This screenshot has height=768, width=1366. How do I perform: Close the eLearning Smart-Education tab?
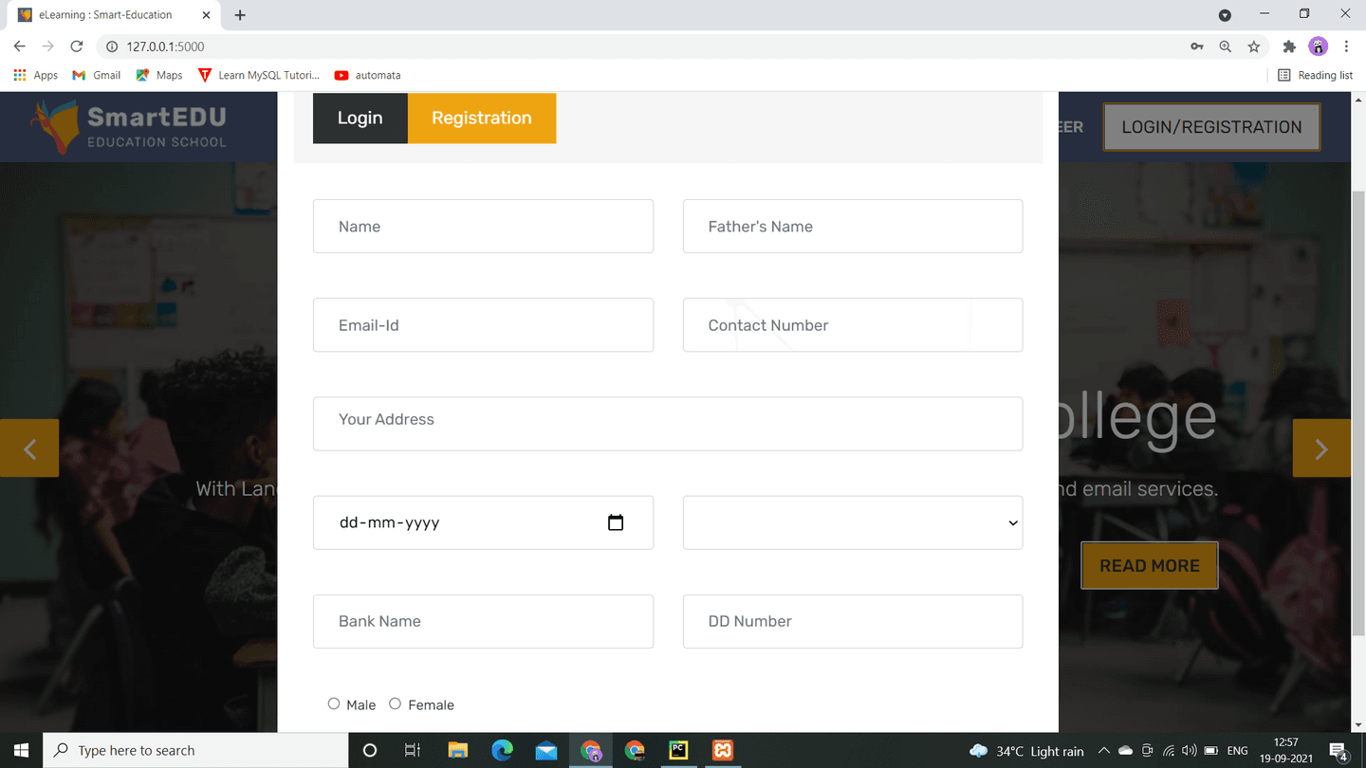coord(207,15)
